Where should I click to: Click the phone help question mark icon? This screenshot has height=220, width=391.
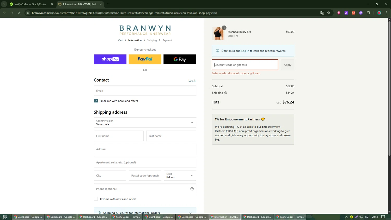coord(192,189)
